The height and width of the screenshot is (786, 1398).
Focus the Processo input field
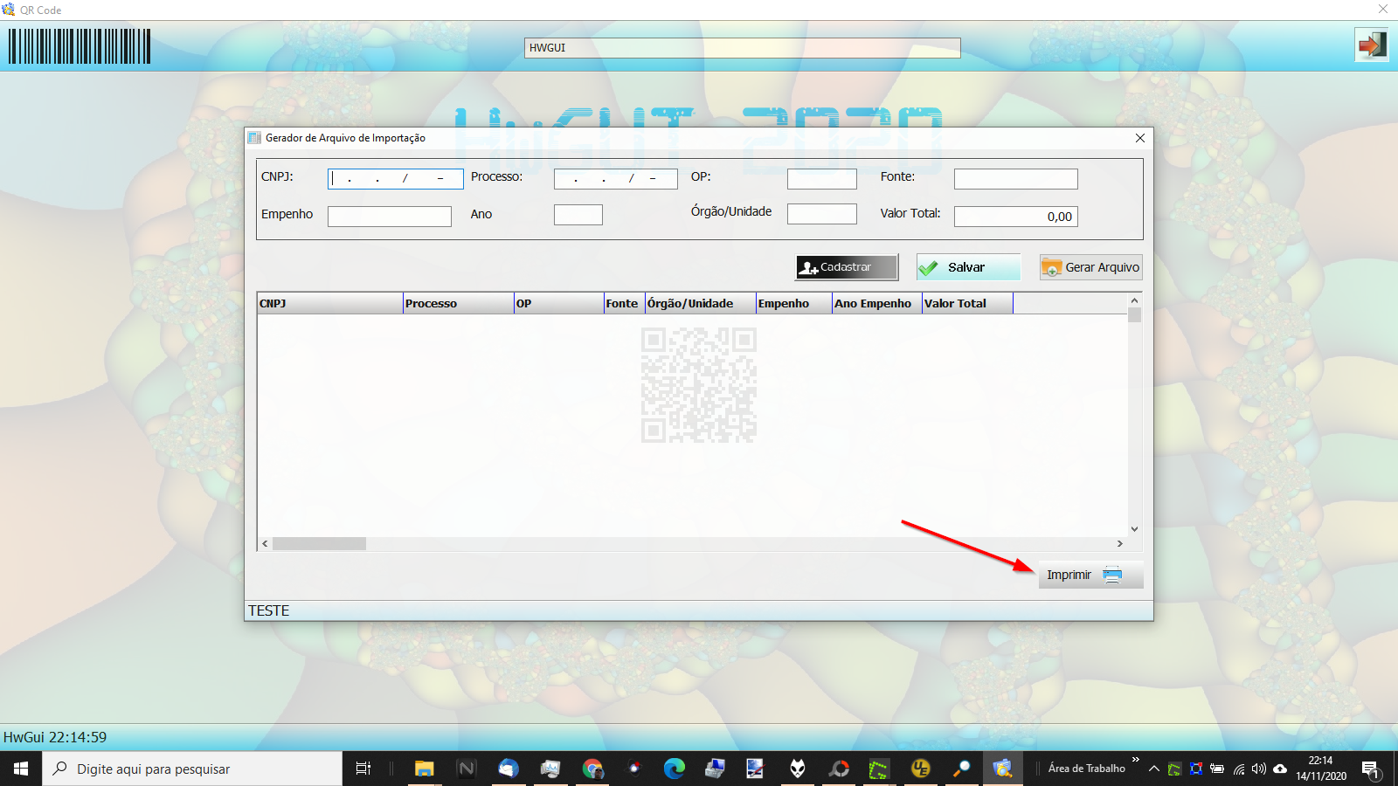pyautogui.click(x=616, y=179)
